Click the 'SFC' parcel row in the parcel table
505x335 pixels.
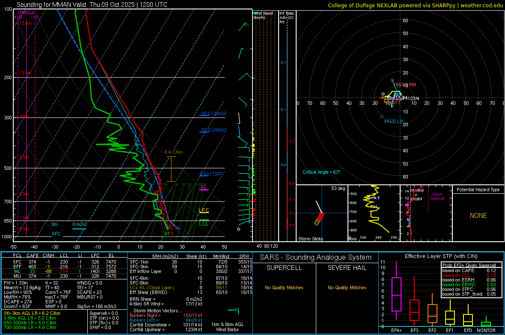(64, 262)
